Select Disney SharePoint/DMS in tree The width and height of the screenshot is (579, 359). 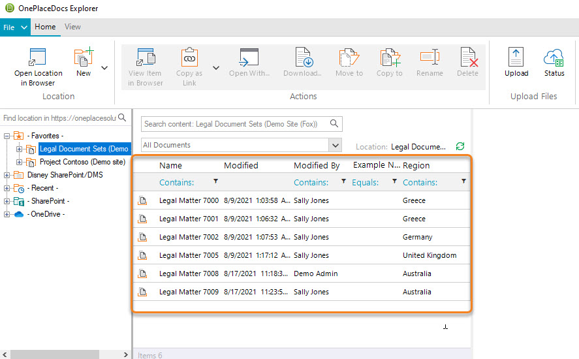click(65, 175)
